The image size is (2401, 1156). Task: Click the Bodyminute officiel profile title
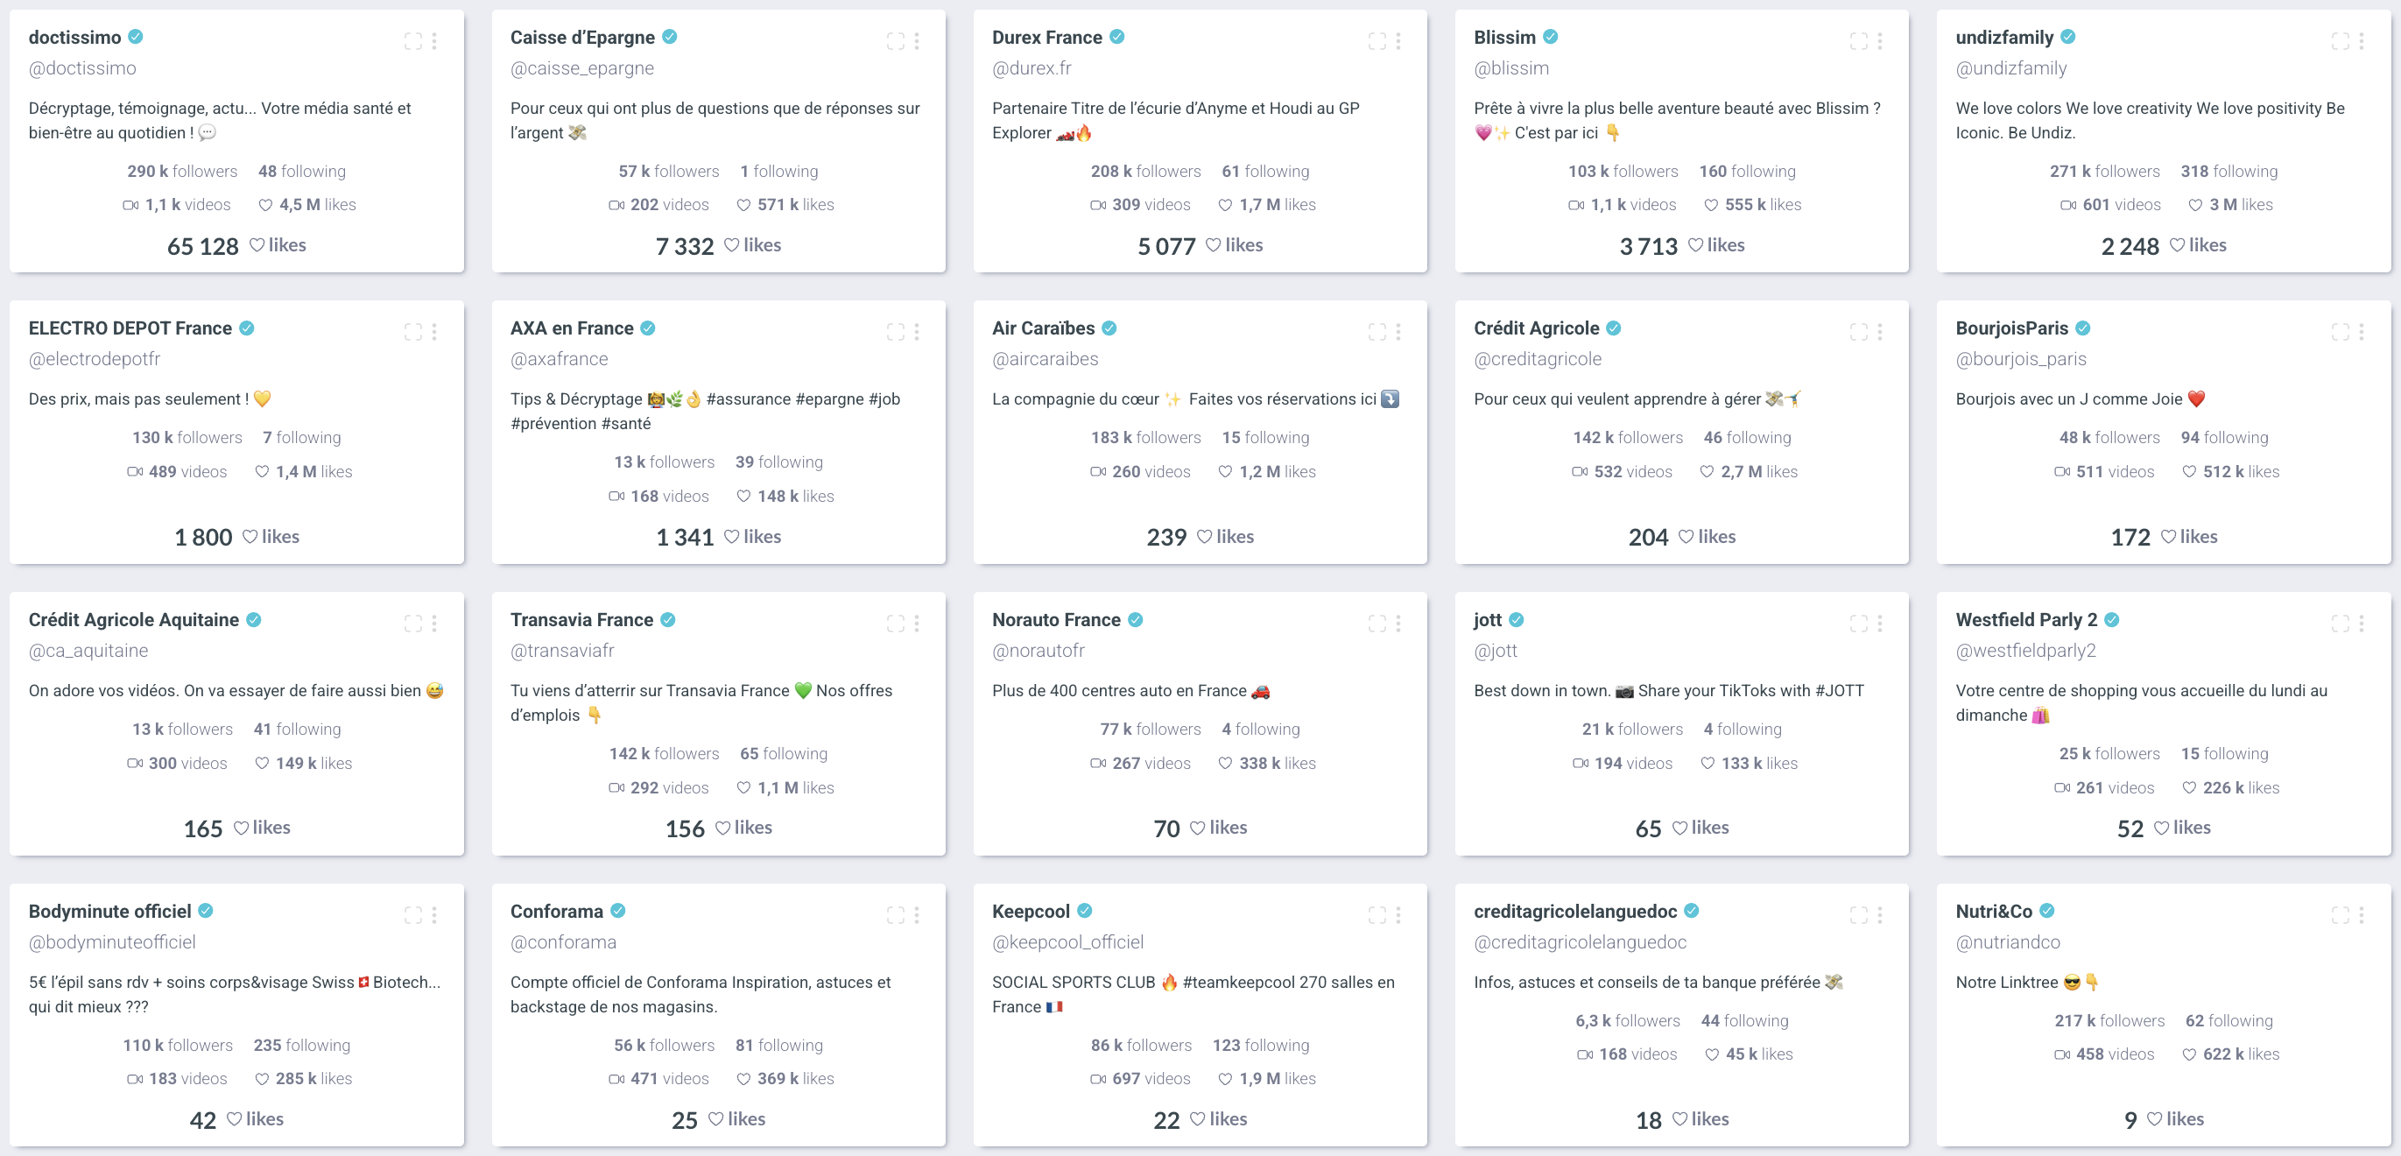click(107, 911)
